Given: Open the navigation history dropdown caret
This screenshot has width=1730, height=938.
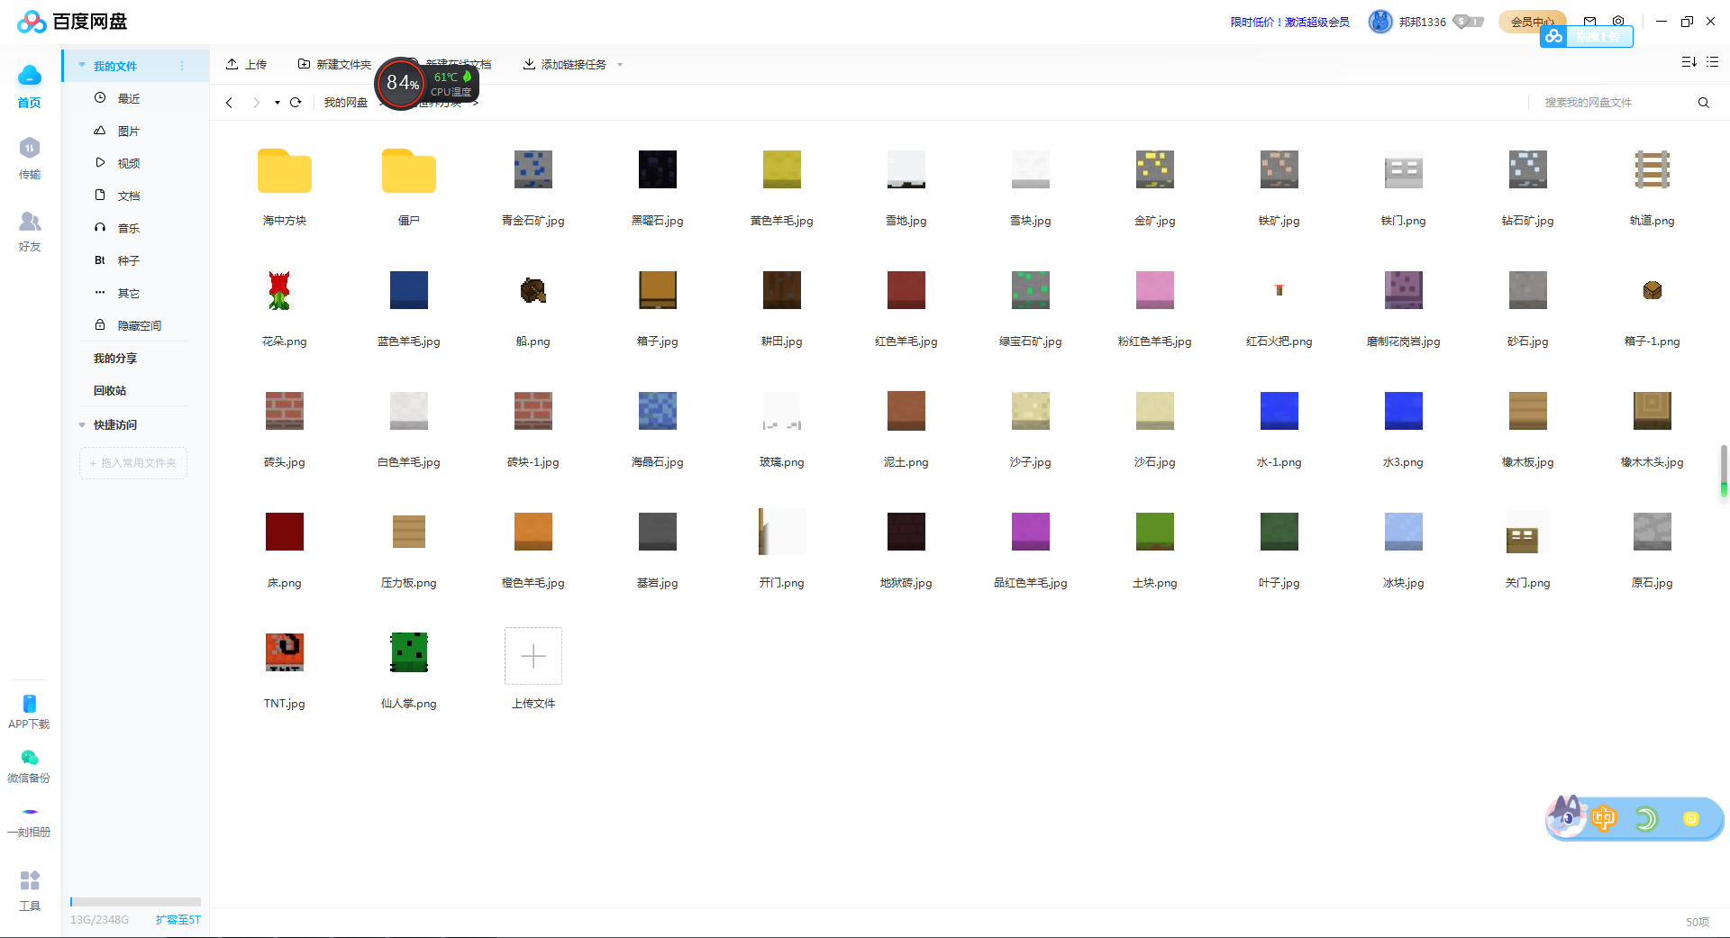Looking at the screenshot, I should [x=278, y=103].
